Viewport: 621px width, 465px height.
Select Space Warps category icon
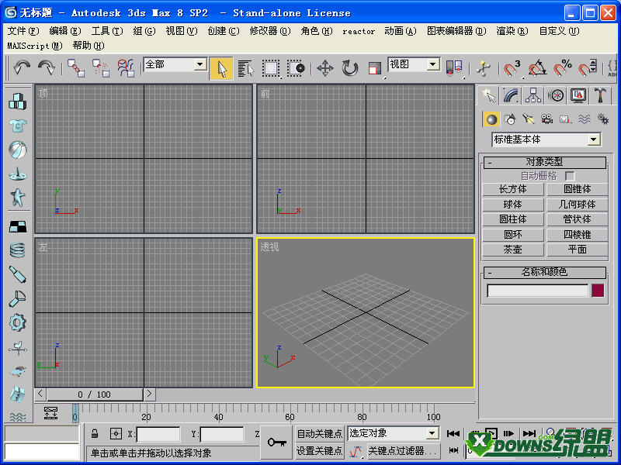coord(585,119)
